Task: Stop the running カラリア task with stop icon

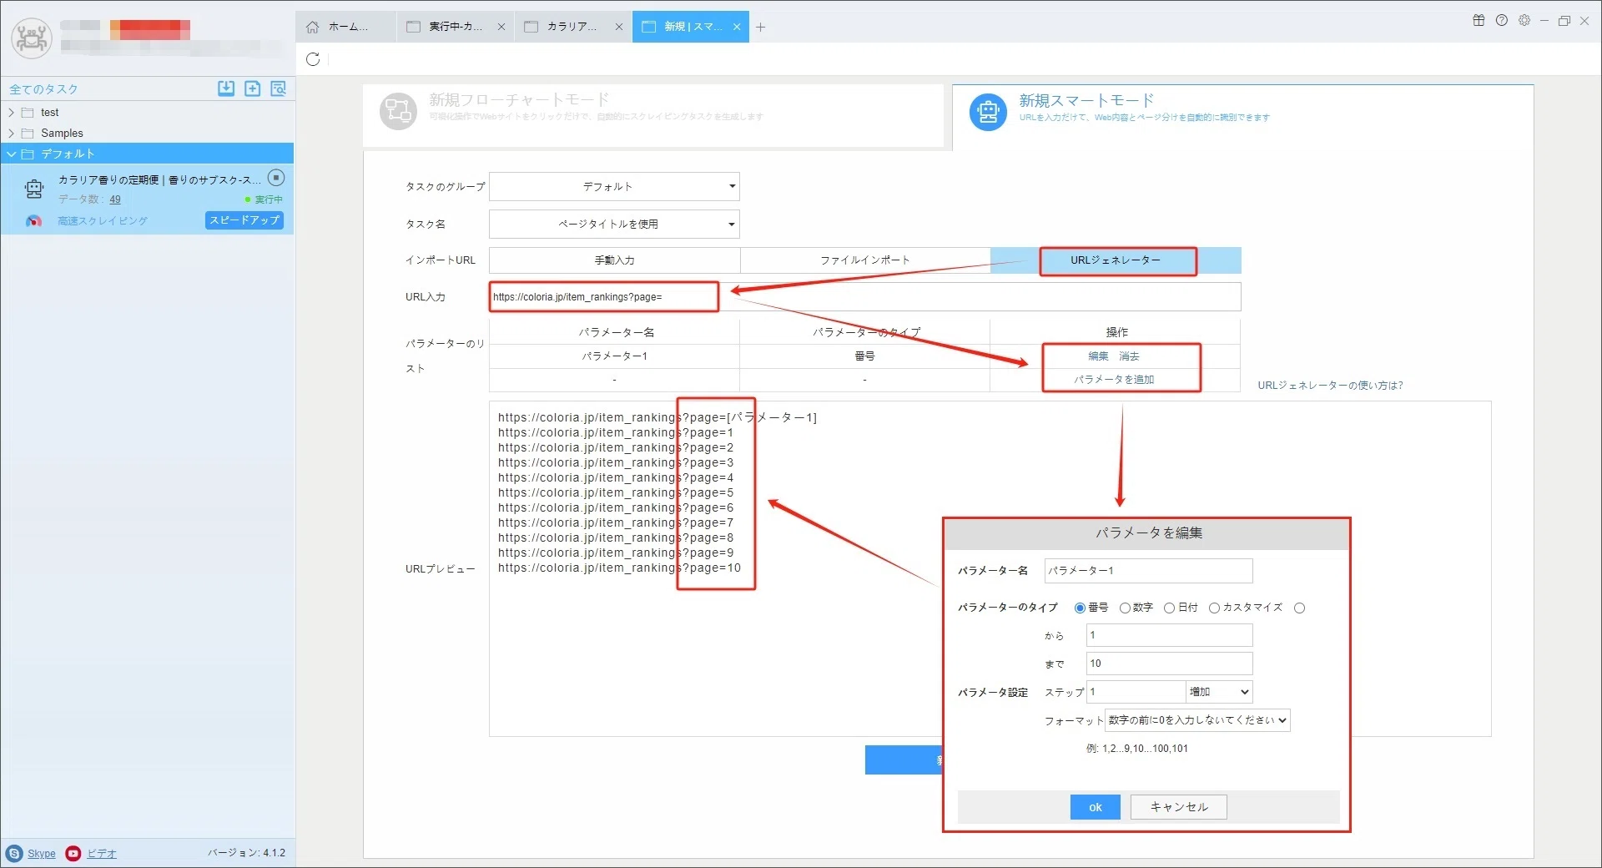Action: click(x=276, y=178)
